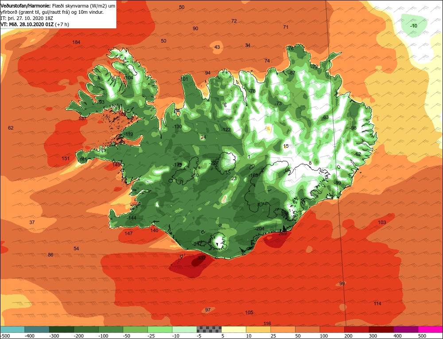This screenshot has height=339, width=443.
Task: Click the 15 flux value in the highlands
Action: (286, 146)
